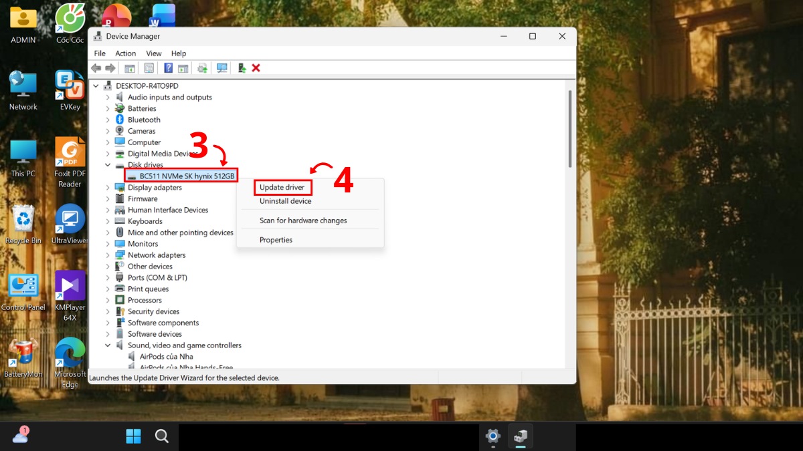Viewport: 803px width, 451px height.
Task: Select Other devices in the tree
Action: click(x=150, y=267)
